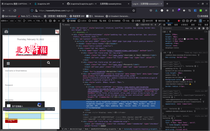Click the Password input field
The image size is (210, 131).
point(31,89)
